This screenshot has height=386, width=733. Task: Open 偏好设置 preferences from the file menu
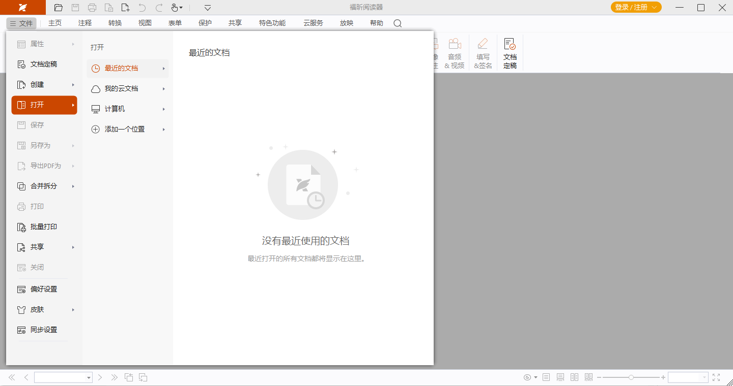point(44,289)
